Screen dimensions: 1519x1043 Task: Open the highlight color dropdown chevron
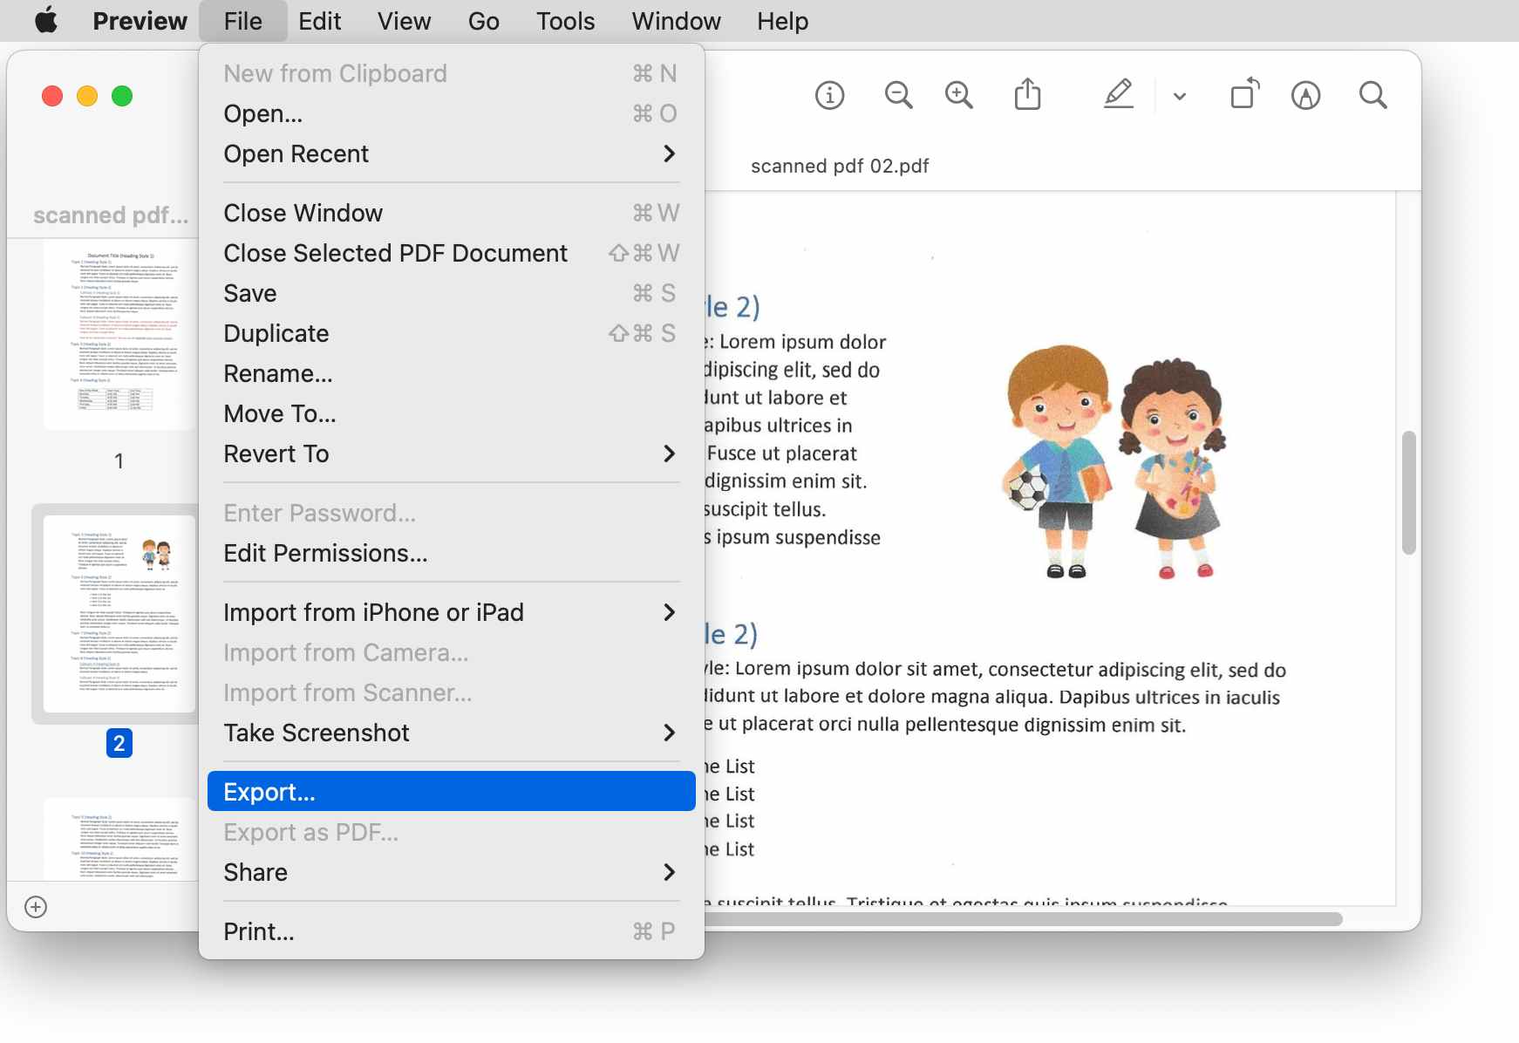1179,96
